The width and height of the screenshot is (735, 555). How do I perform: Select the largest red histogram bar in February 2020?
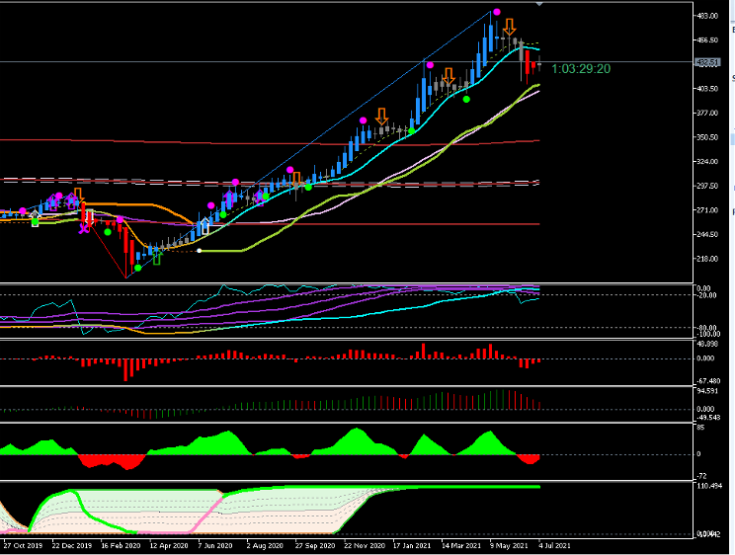pyautogui.click(x=126, y=369)
